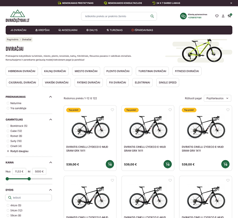The width and height of the screenshot is (238, 218).
Task: Open the Dalys menu
Action: tap(92, 30)
